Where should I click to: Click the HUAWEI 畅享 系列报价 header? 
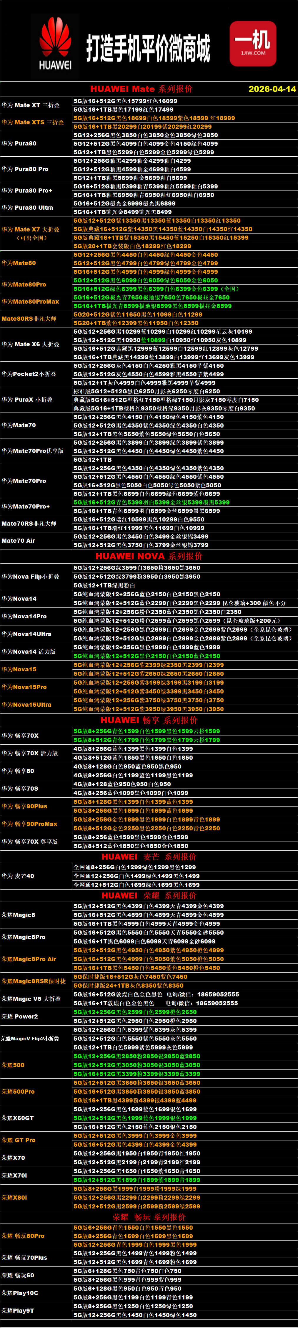pos(149,720)
